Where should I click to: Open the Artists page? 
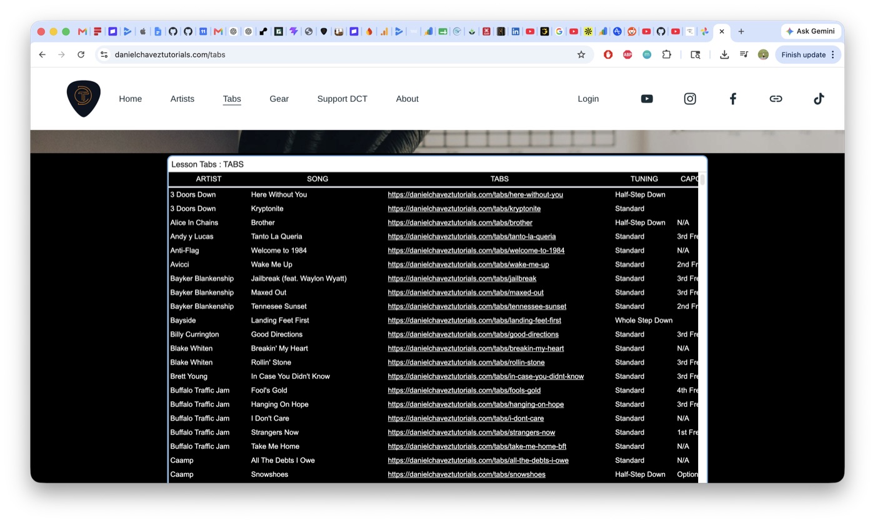tap(182, 99)
